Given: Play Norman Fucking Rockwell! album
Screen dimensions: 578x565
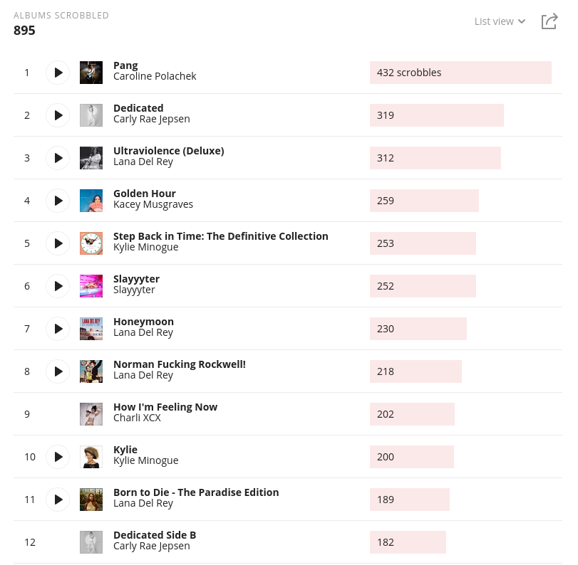Looking at the screenshot, I should coord(58,371).
